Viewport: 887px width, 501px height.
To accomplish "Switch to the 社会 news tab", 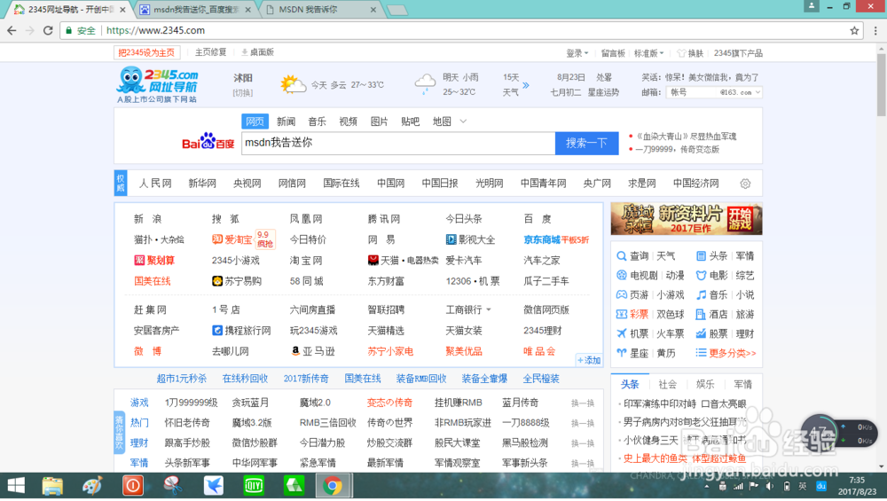I will click(x=668, y=385).
